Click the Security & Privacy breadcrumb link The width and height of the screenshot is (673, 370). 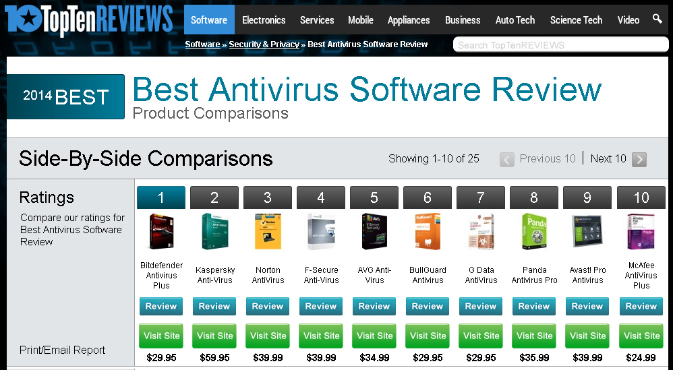coord(264,44)
